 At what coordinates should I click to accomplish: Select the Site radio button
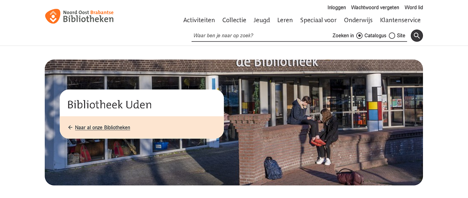point(392,36)
